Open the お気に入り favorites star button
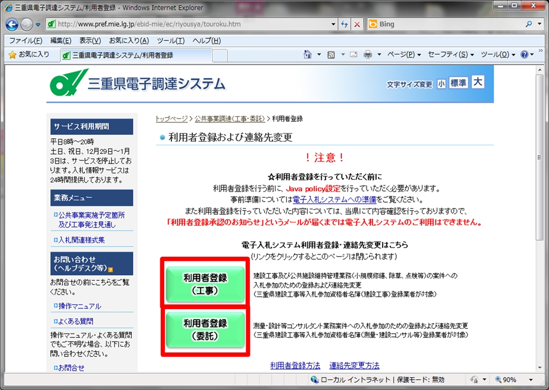This screenshot has height=390, width=549. [x=28, y=54]
